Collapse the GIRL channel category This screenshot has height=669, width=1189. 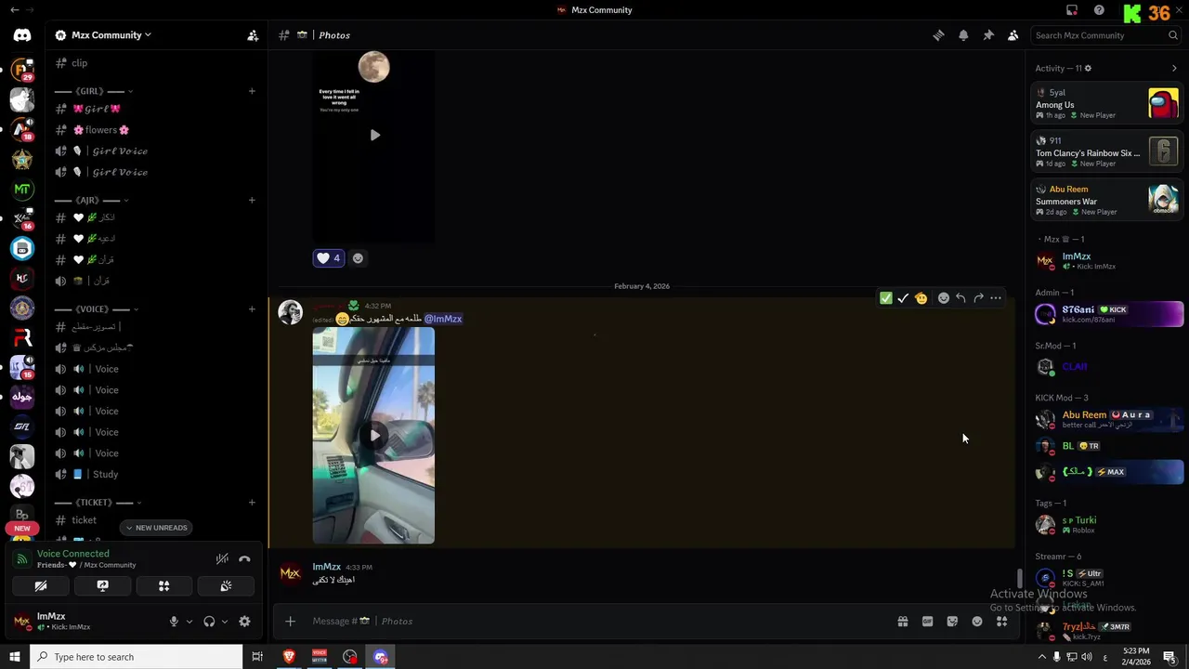pyautogui.click(x=93, y=91)
